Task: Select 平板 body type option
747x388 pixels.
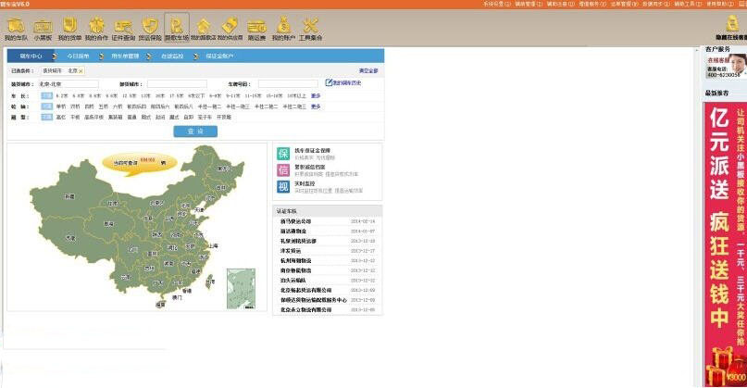Action: pyautogui.click(x=75, y=117)
